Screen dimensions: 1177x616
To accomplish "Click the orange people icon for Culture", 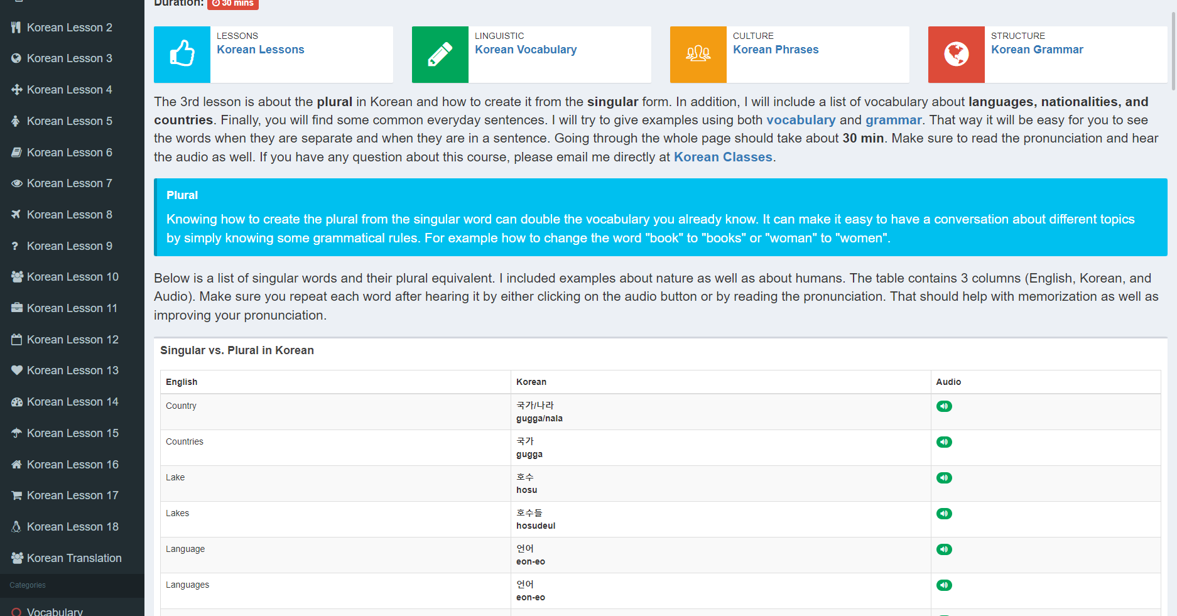I will click(698, 55).
